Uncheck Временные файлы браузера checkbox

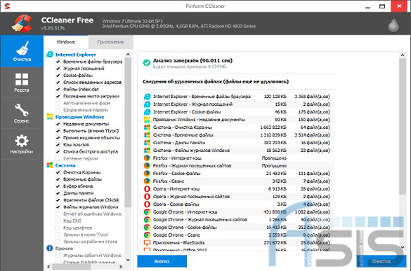[58, 62]
